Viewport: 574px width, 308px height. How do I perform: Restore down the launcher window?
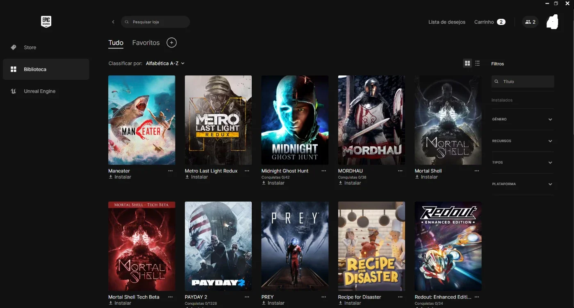(x=556, y=3)
